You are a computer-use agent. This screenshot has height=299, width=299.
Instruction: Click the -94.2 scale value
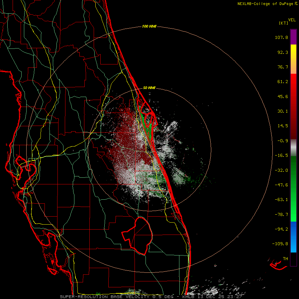pyautogui.click(x=281, y=229)
